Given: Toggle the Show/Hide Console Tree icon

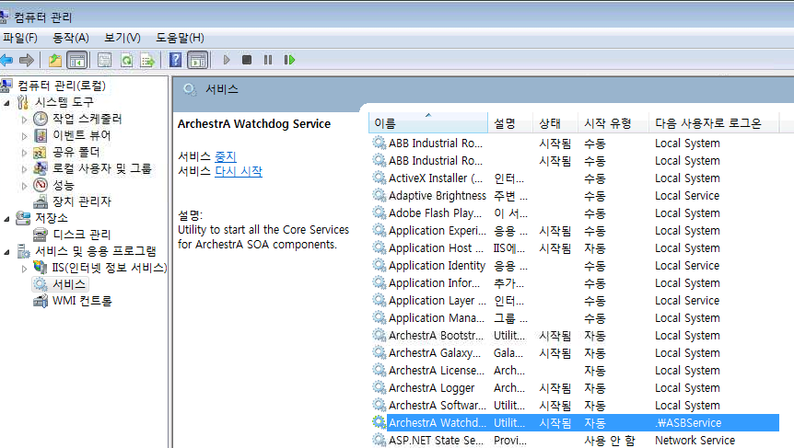Looking at the screenshot, I should tap(77, 60).
